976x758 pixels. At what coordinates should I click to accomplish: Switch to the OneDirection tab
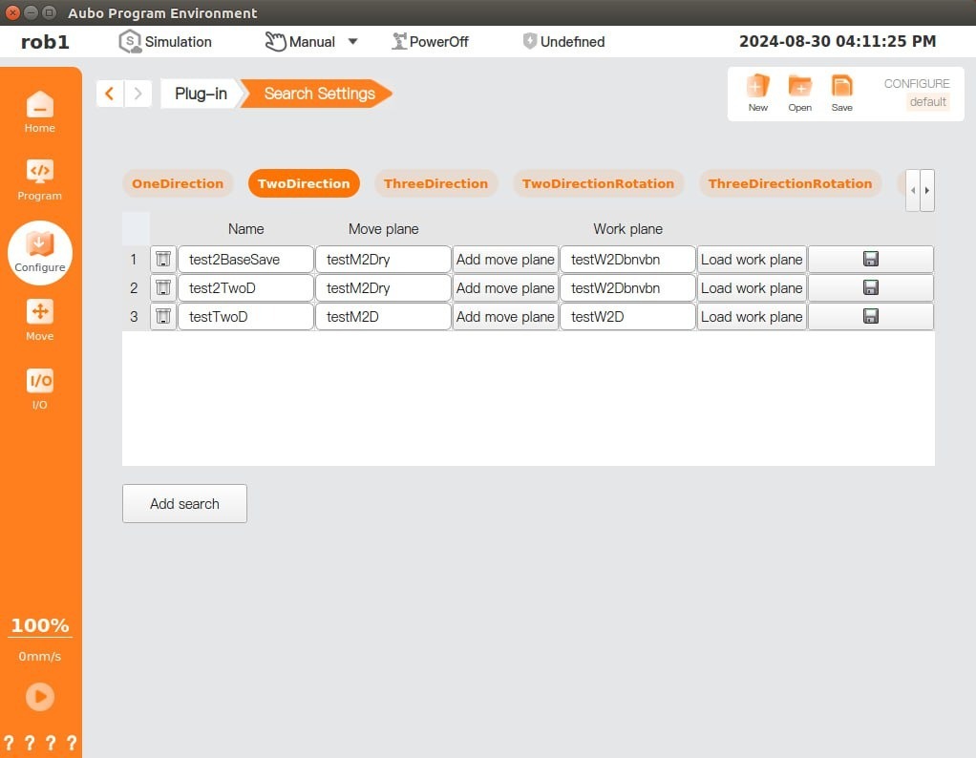178,183
